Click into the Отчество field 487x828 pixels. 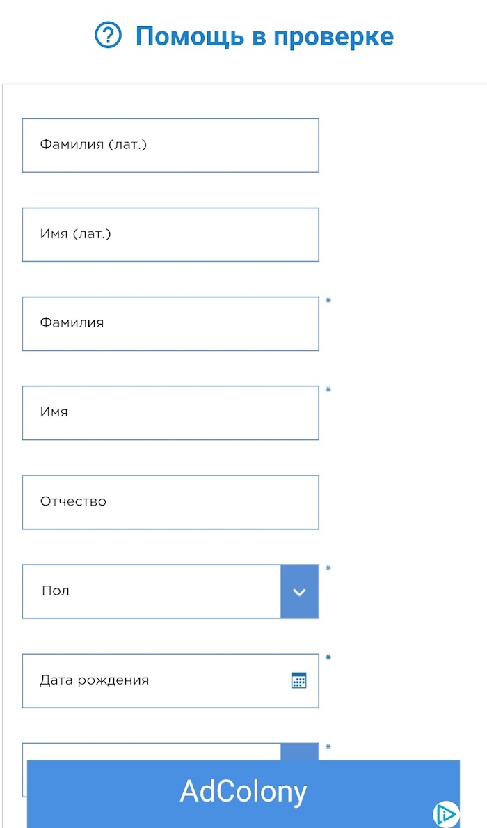pyautogui.click(x=170, y=502)
